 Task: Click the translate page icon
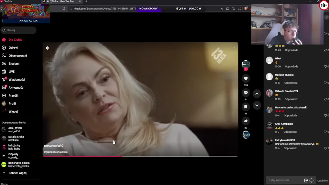point(233,8)
